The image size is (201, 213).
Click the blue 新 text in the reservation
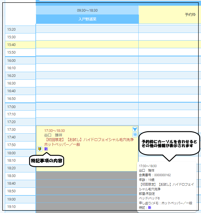(46, 149)
